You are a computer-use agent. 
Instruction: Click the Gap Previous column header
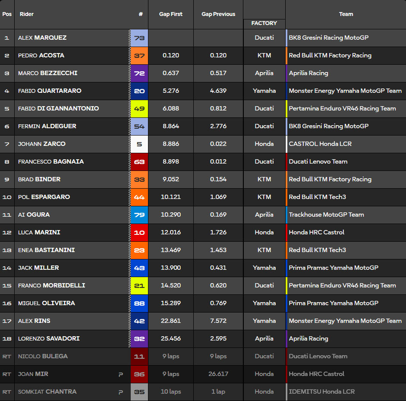(218, 14)
